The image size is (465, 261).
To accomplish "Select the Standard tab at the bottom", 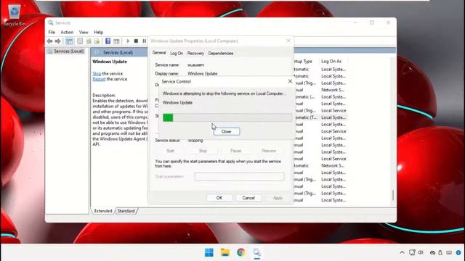I will [126, 211].
